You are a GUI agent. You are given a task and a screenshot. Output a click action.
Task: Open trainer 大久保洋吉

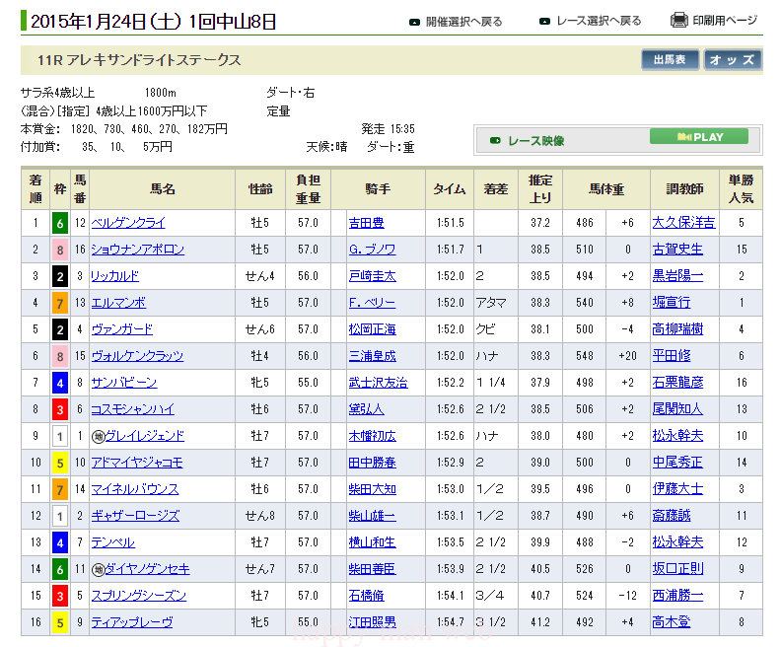pyautogui.click(x=684, y=223)
